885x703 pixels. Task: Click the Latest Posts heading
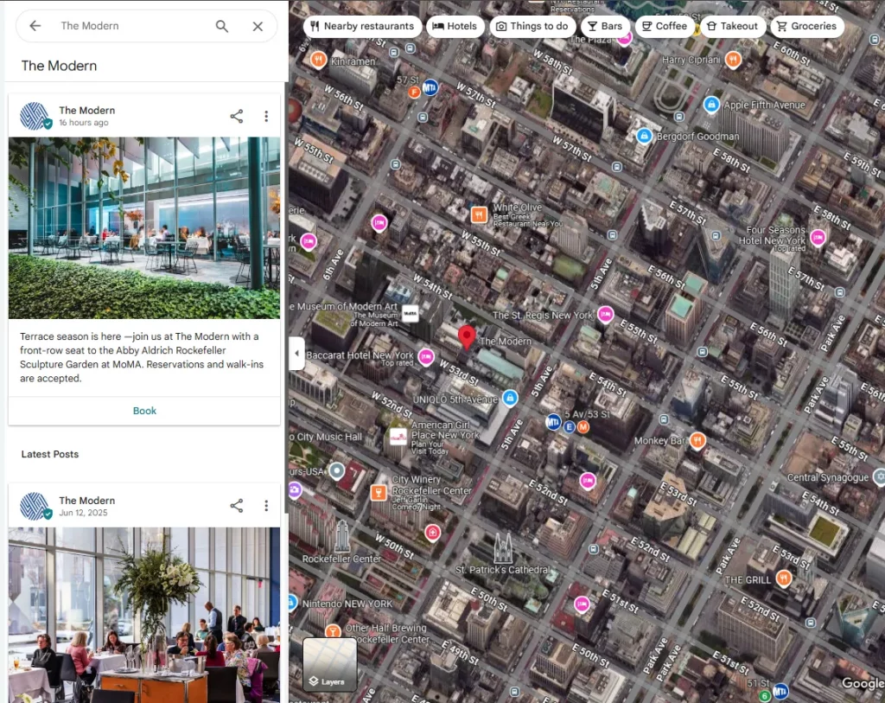point(49,454)
